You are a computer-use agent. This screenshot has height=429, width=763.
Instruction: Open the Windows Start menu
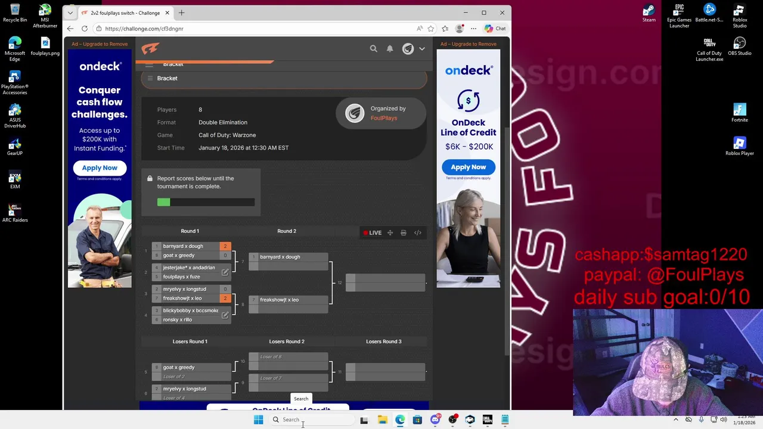point(258,419)
